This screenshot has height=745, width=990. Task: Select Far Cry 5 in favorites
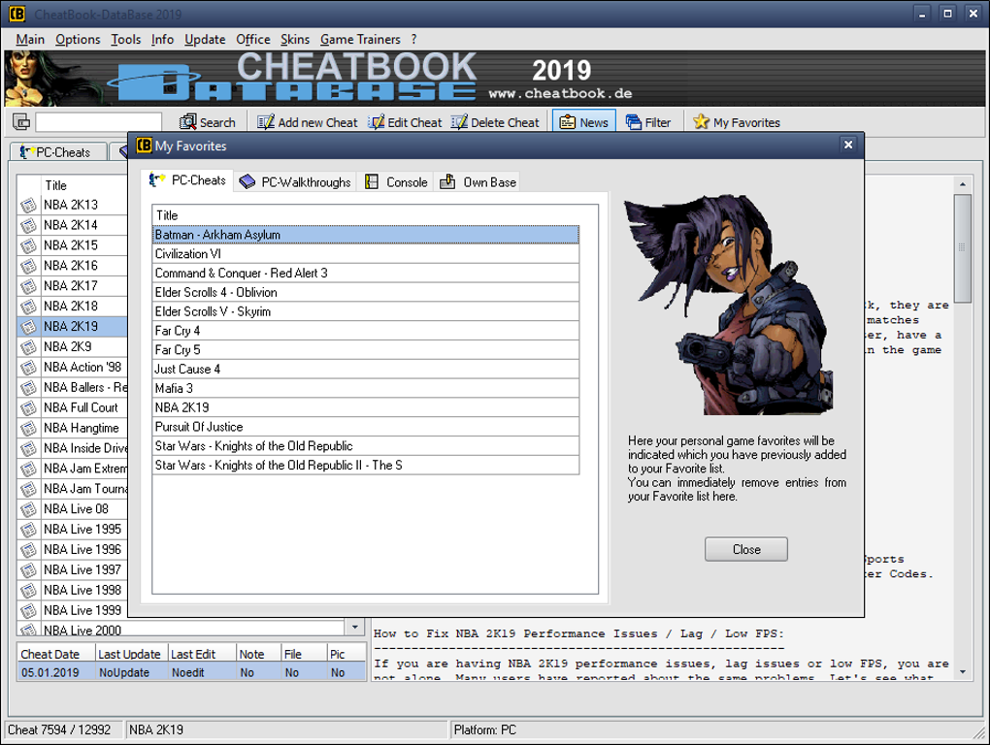[366, 349]
